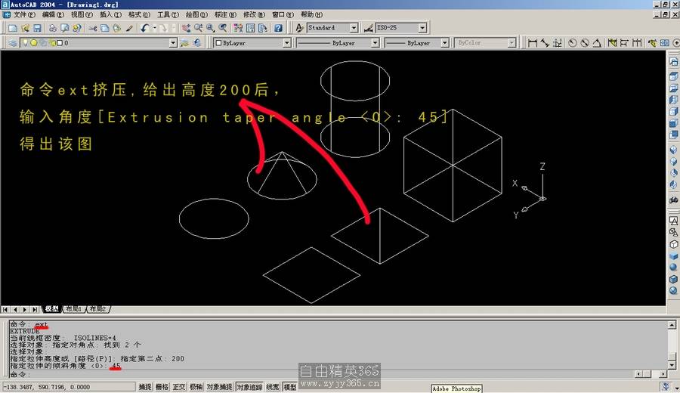Click the Undo arrow icon
The image size is (680, 393).
pyautogui.click(x=144, y=28)
